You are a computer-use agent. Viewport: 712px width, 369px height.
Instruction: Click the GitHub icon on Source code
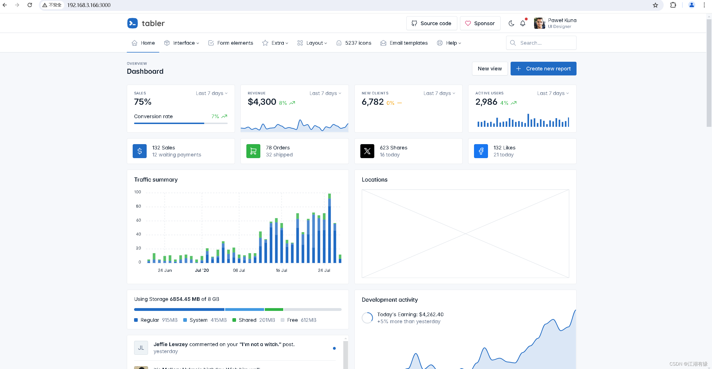tap(414, 23)
